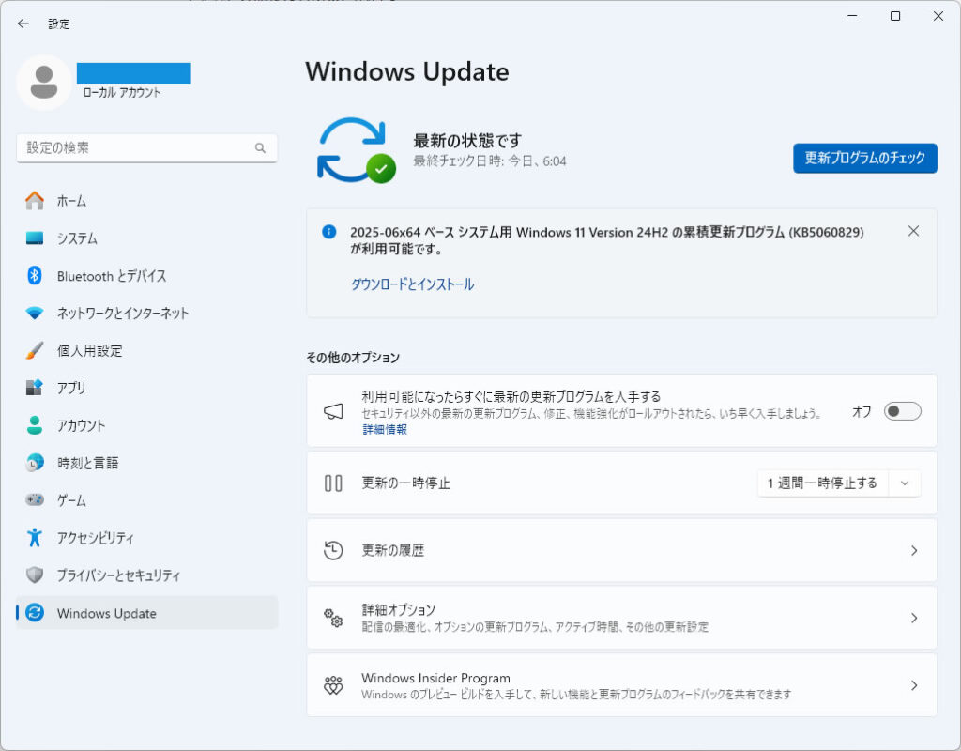The width and height of the screenshot is (961, 751).
Task: Dismiss the KB5060829 notification
Action: tap(913, 231)
